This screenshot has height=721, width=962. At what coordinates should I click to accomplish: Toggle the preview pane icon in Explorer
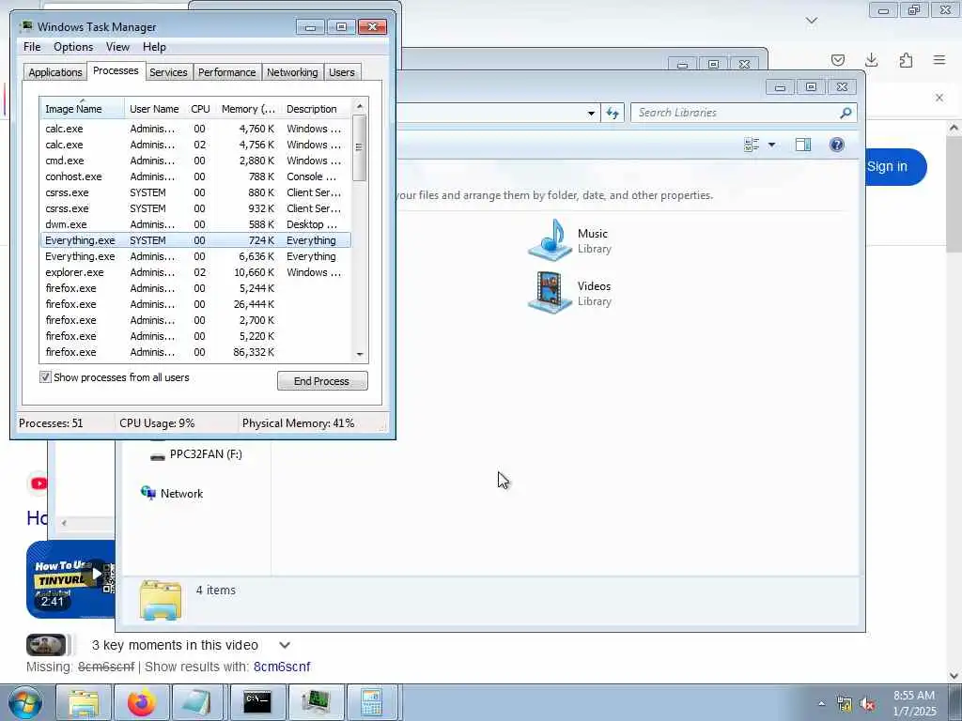point(803,145)
